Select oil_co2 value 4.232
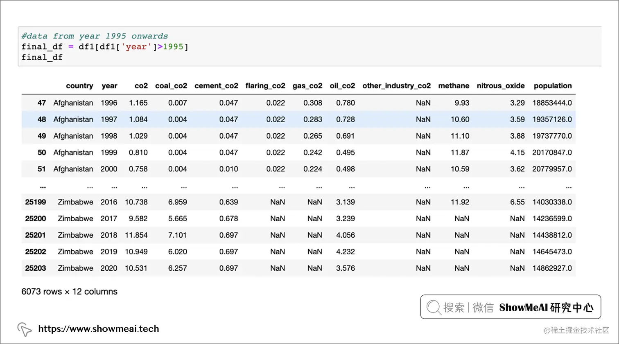The height and width of the screenshot is (344, 619). (x=346, y=252)
